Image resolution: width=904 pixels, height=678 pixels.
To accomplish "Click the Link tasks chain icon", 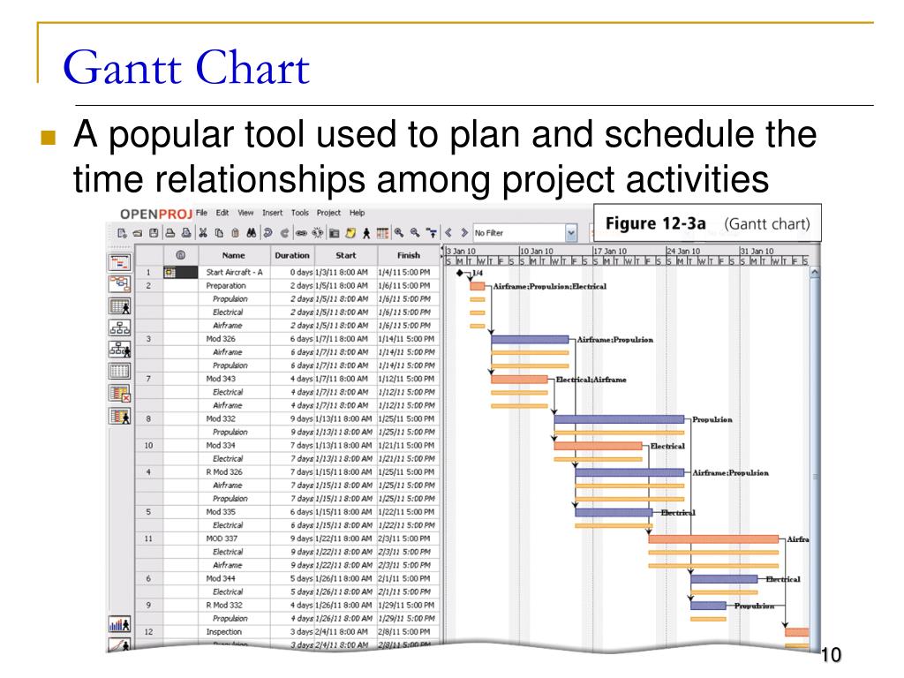I will tap(301, 233).
